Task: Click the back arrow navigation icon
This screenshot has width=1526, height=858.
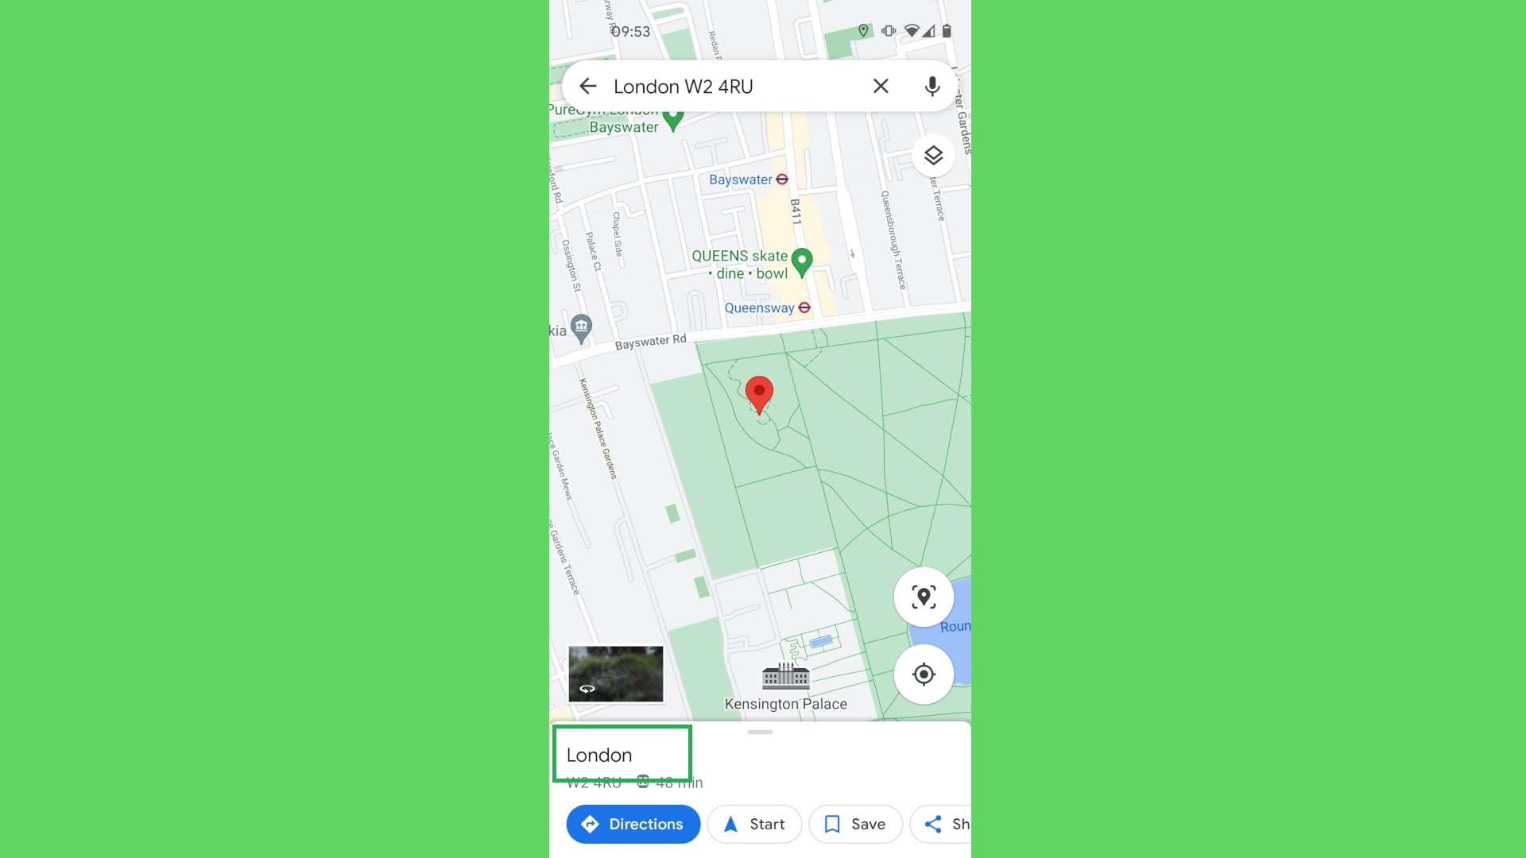Action: tap(587, 86)
